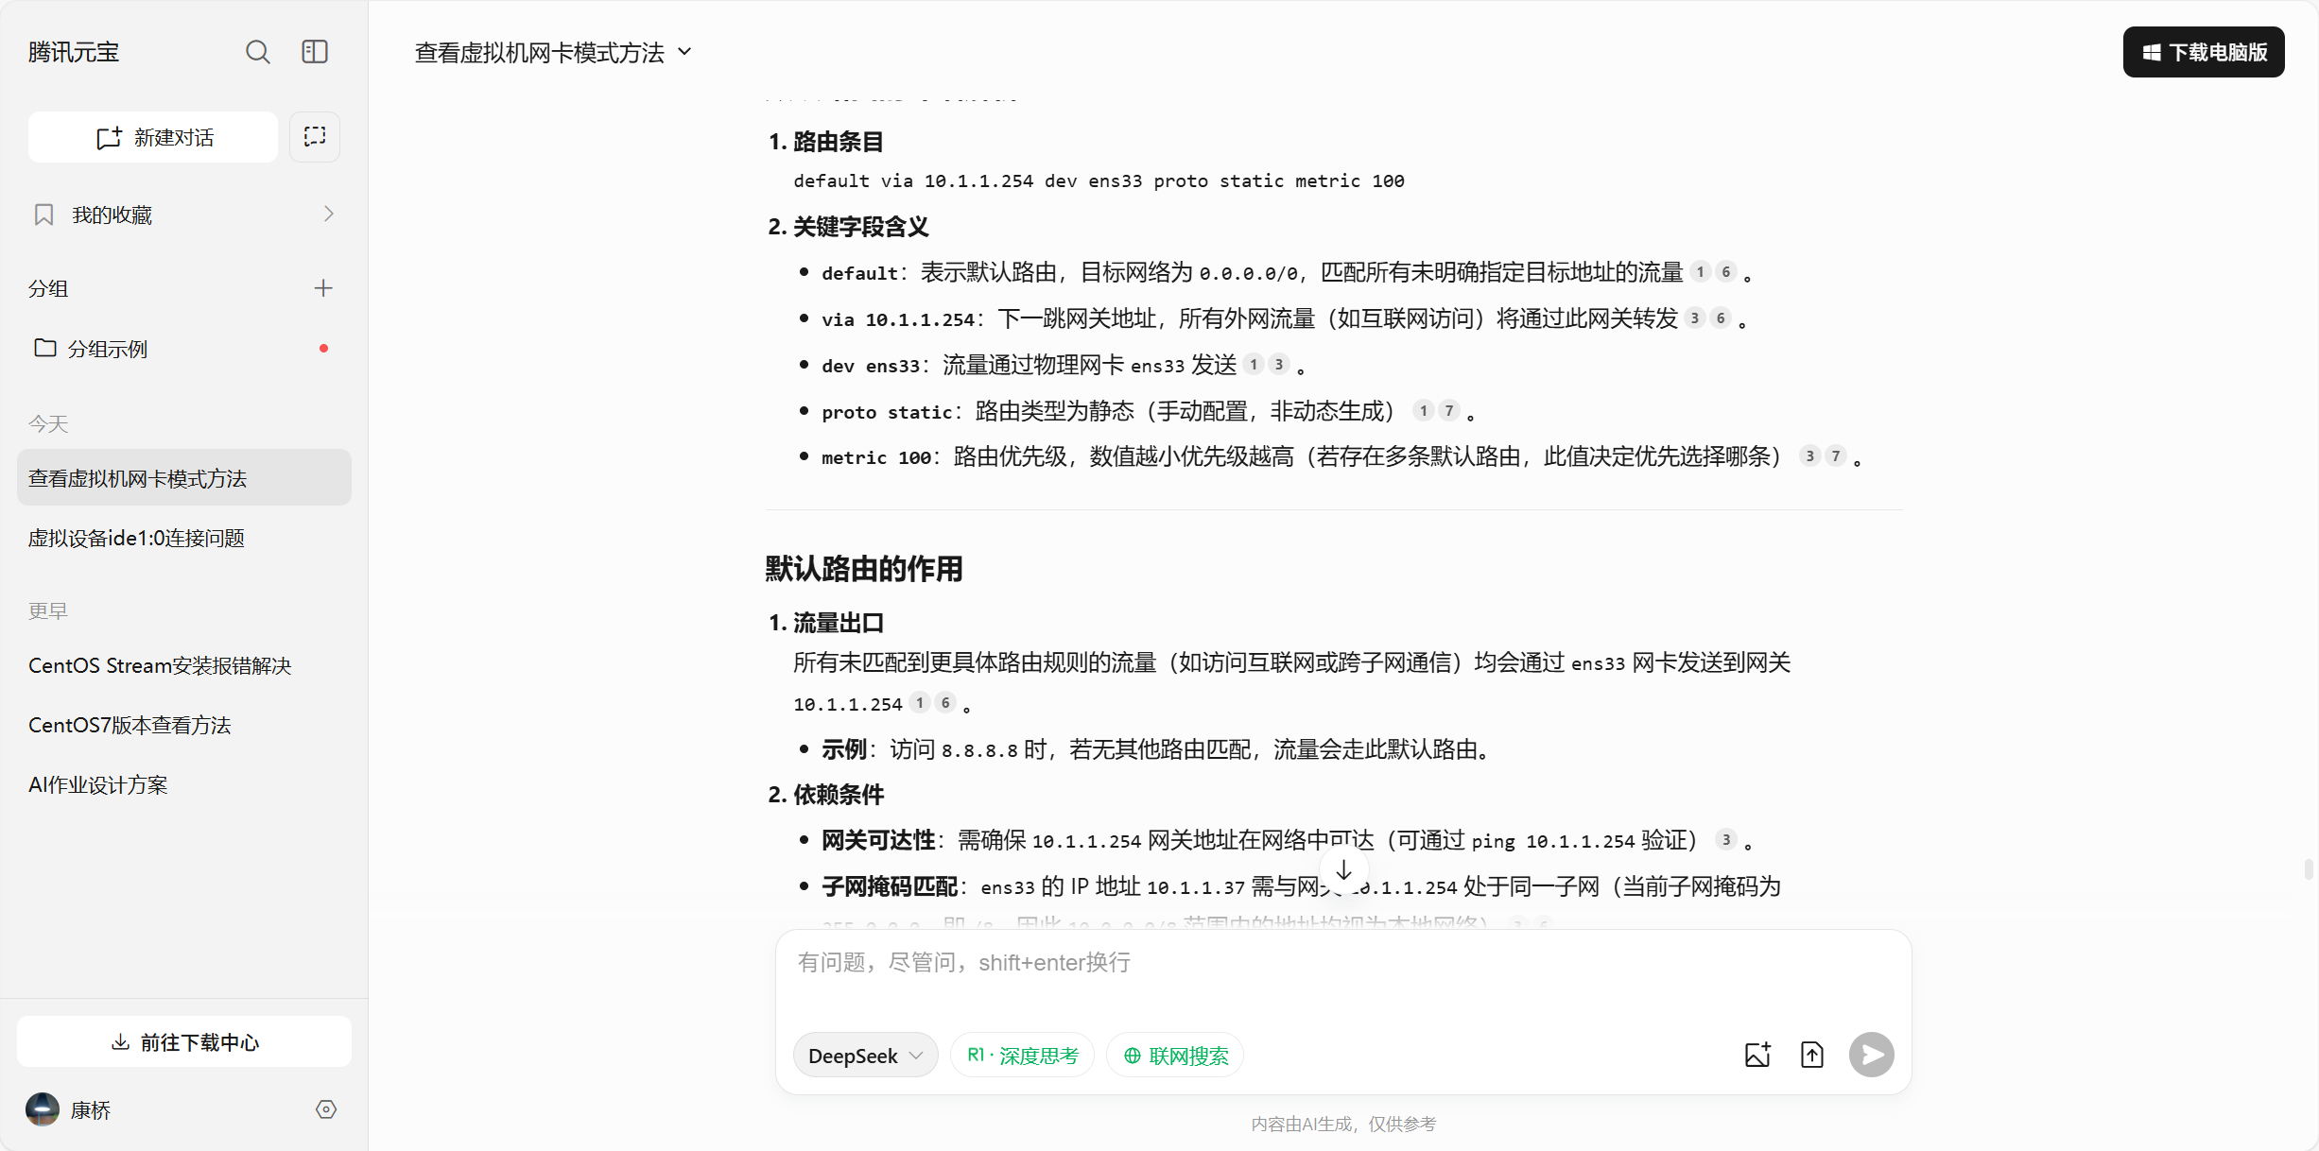The width and height of the screenshot is (2319, 1151).
Task: Click the scroll-to-bottom arrow button
Action: [1343, 870]
